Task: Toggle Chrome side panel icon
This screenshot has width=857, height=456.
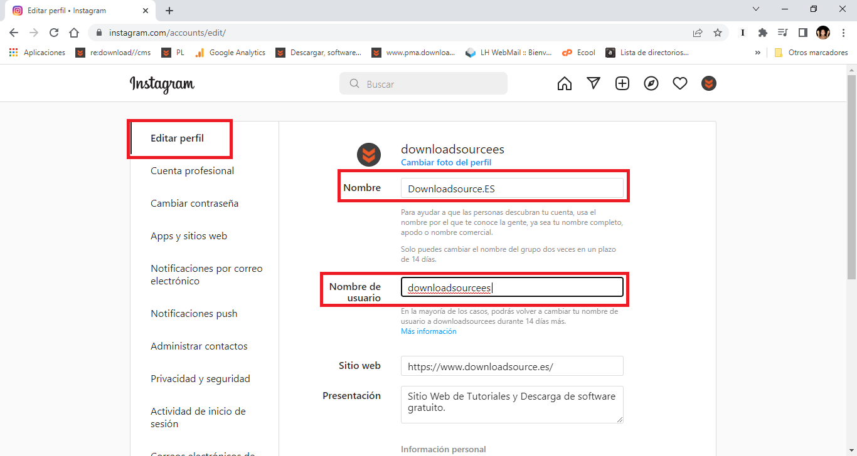Action: click(x=802, y=33)
